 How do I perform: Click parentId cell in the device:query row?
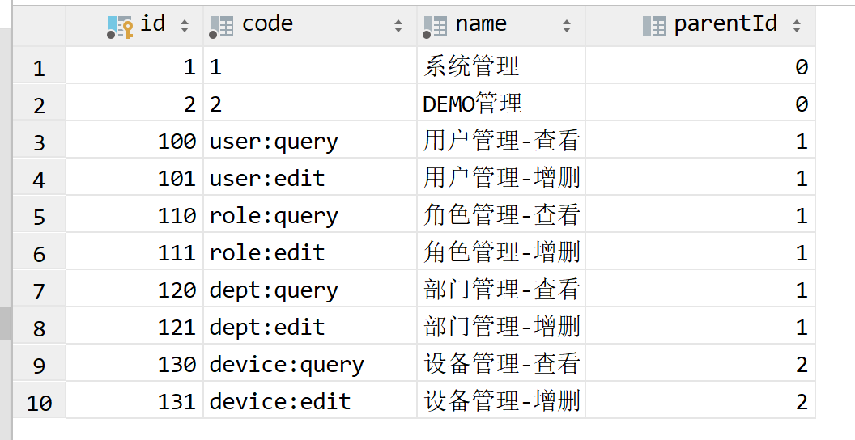700,364
